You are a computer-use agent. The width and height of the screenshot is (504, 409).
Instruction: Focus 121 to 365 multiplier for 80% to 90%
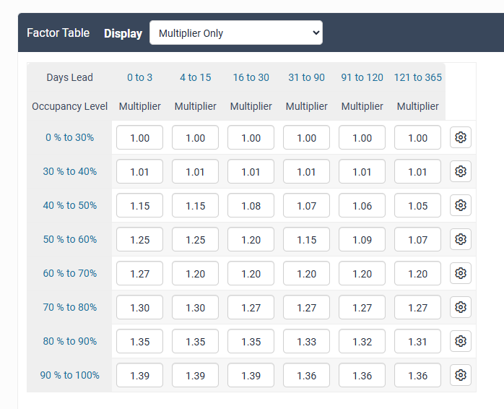[418, 341]
